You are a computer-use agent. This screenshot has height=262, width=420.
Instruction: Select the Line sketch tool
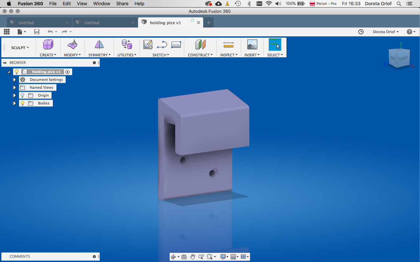click(162, 45)
